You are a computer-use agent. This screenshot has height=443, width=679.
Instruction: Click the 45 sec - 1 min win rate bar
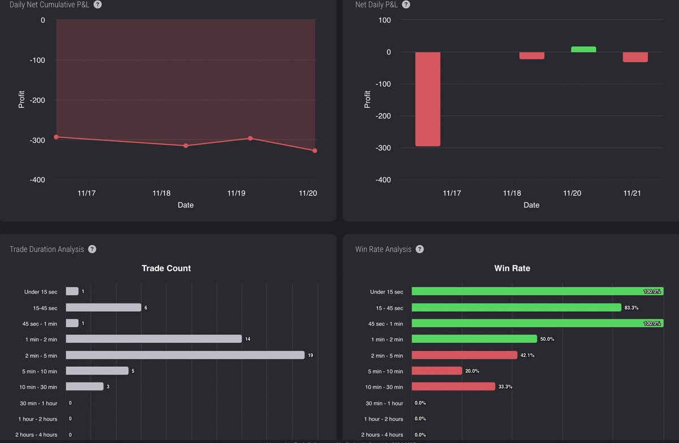pyautogui.click(x=537, y=323)
